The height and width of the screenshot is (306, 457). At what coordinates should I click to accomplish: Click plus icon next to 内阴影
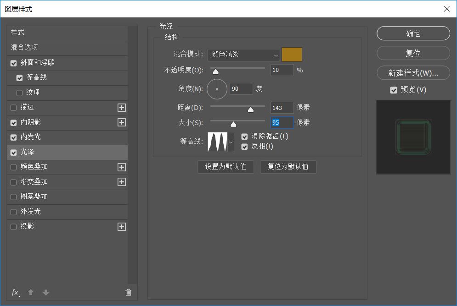coord(122,122)
